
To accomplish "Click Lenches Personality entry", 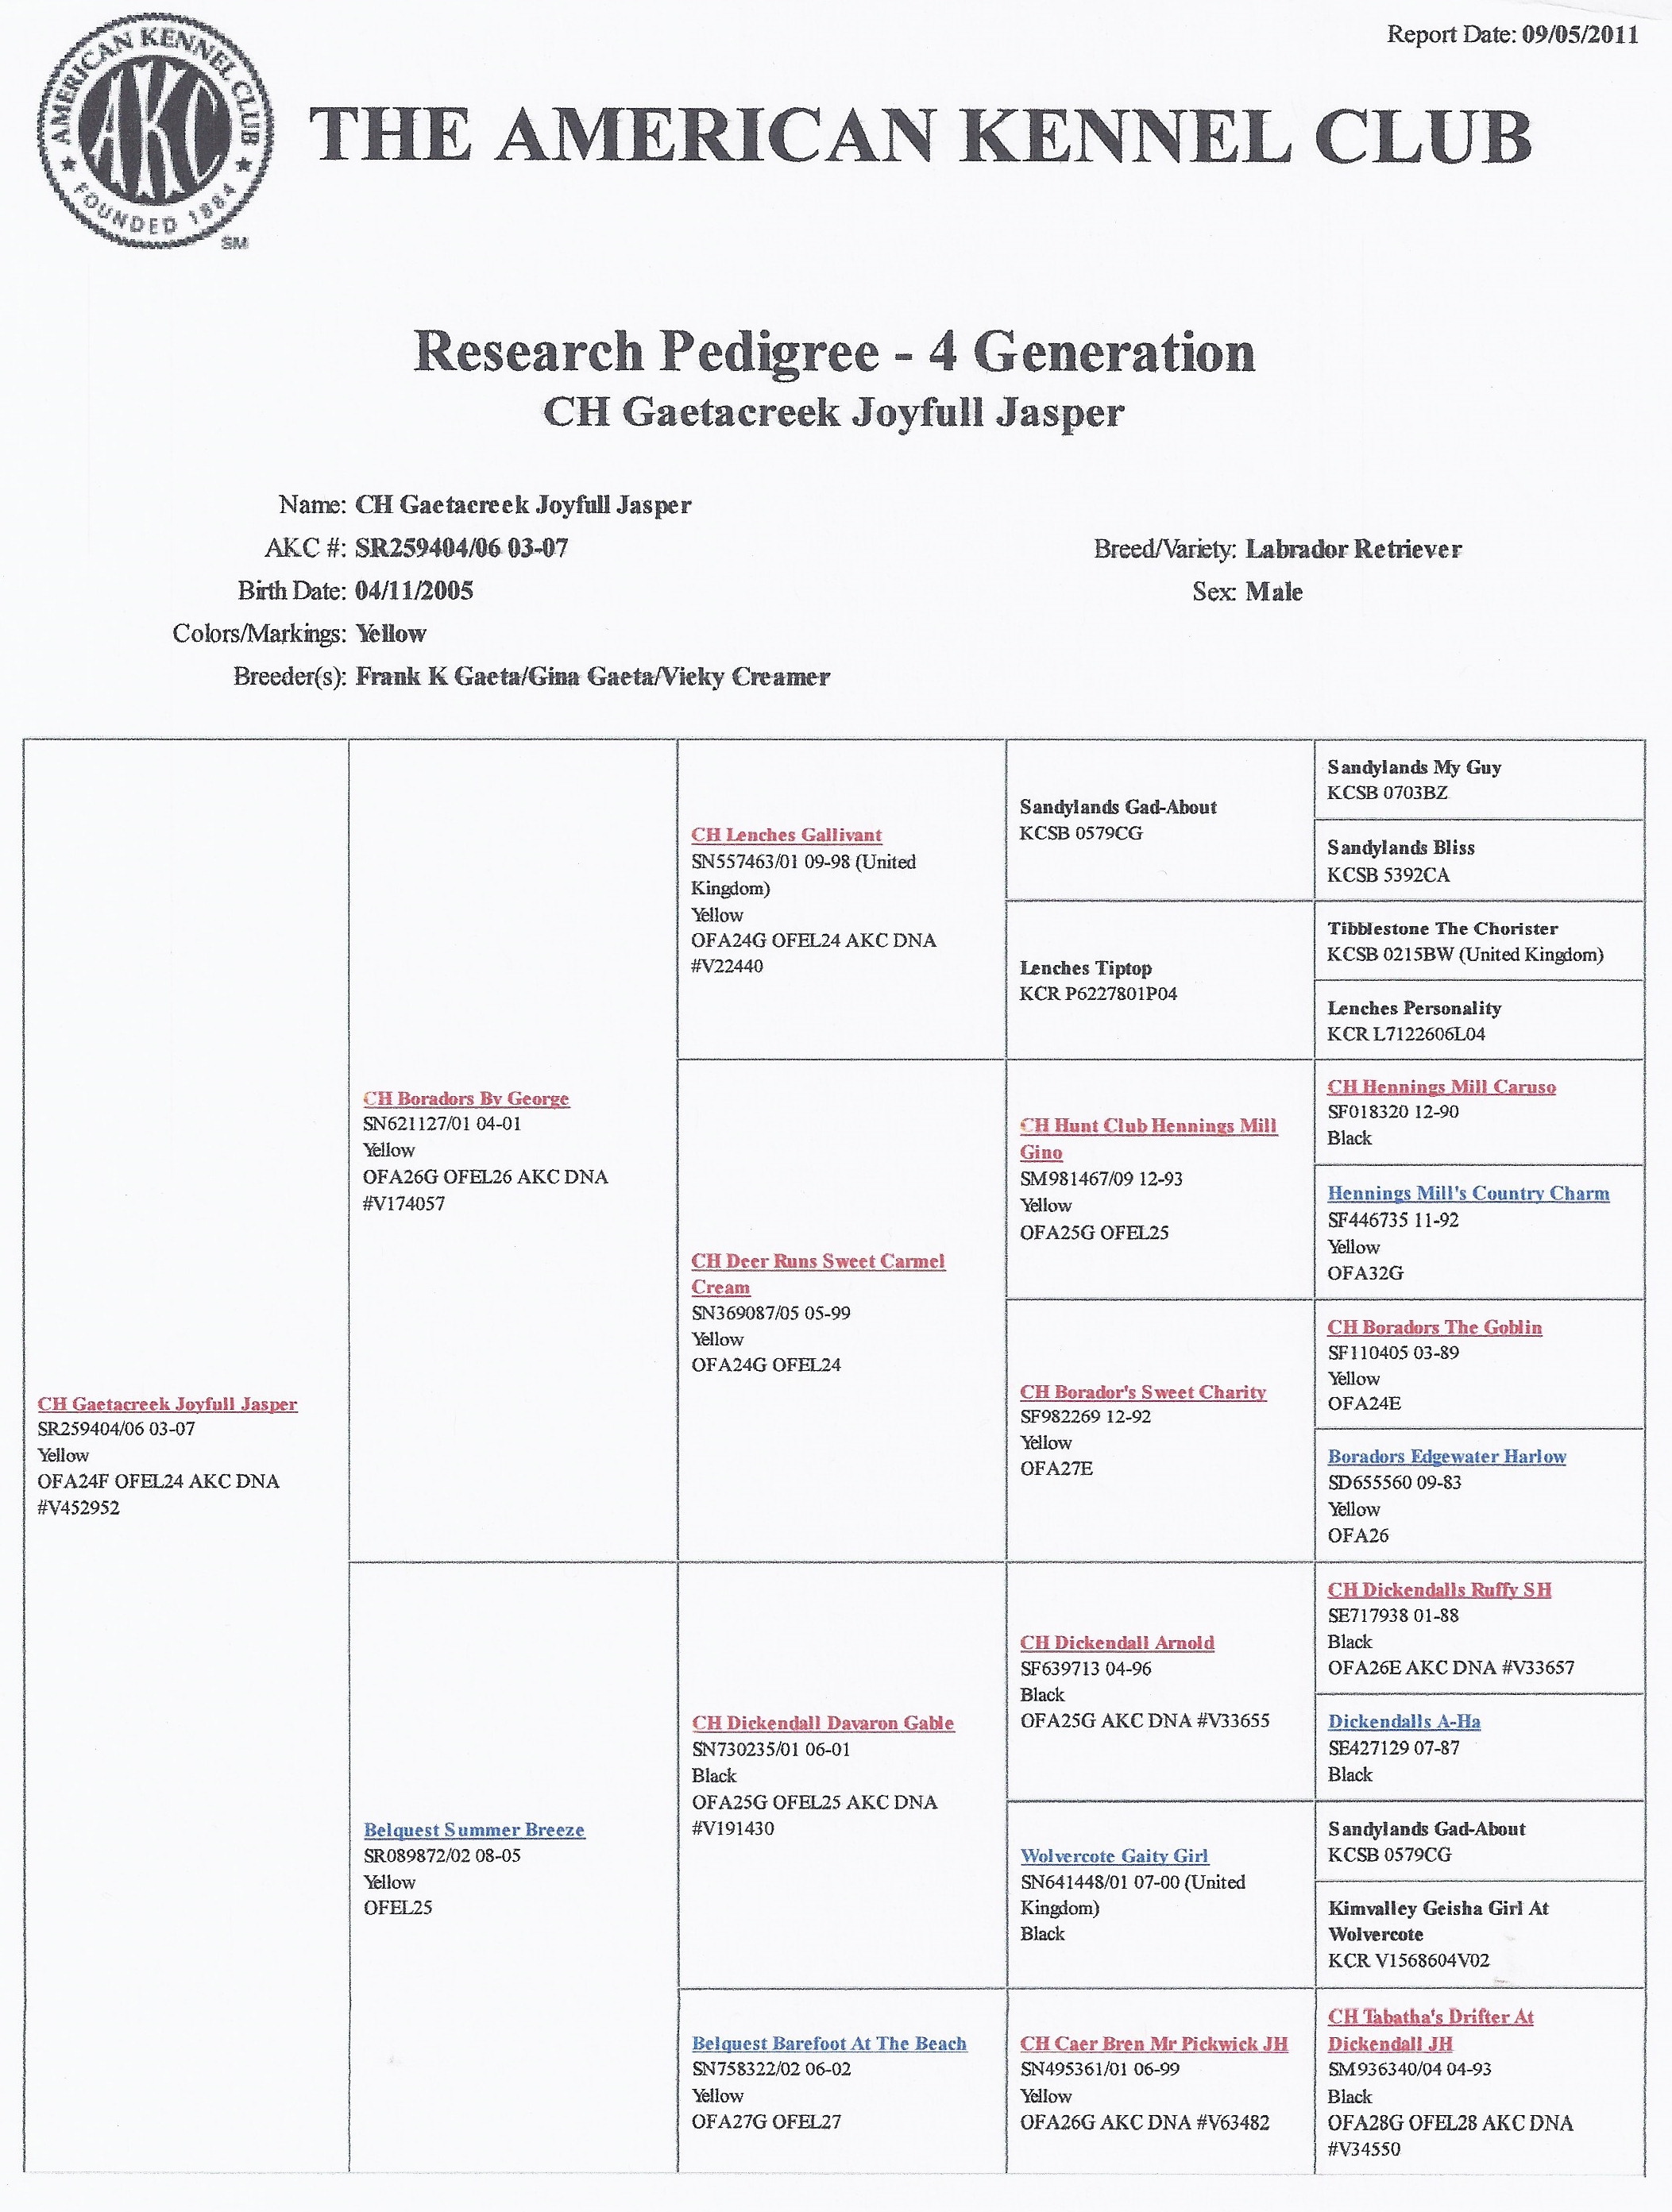I will (1414, 1008).
